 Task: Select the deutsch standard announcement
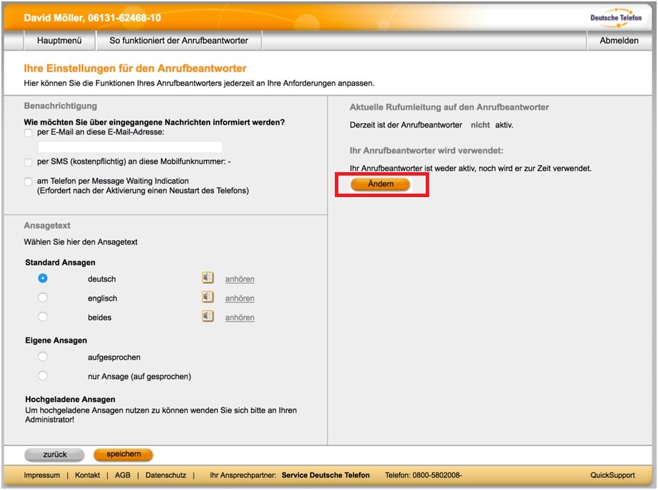pyautogui.click(x=43, y=278)
